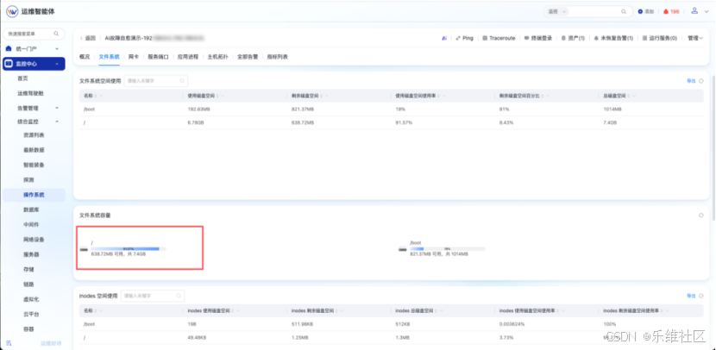The width and height of the screenshot is (716, 350).
Task: Open 运维驾驶舱 in the sidebar
Action: pos(30,93)
